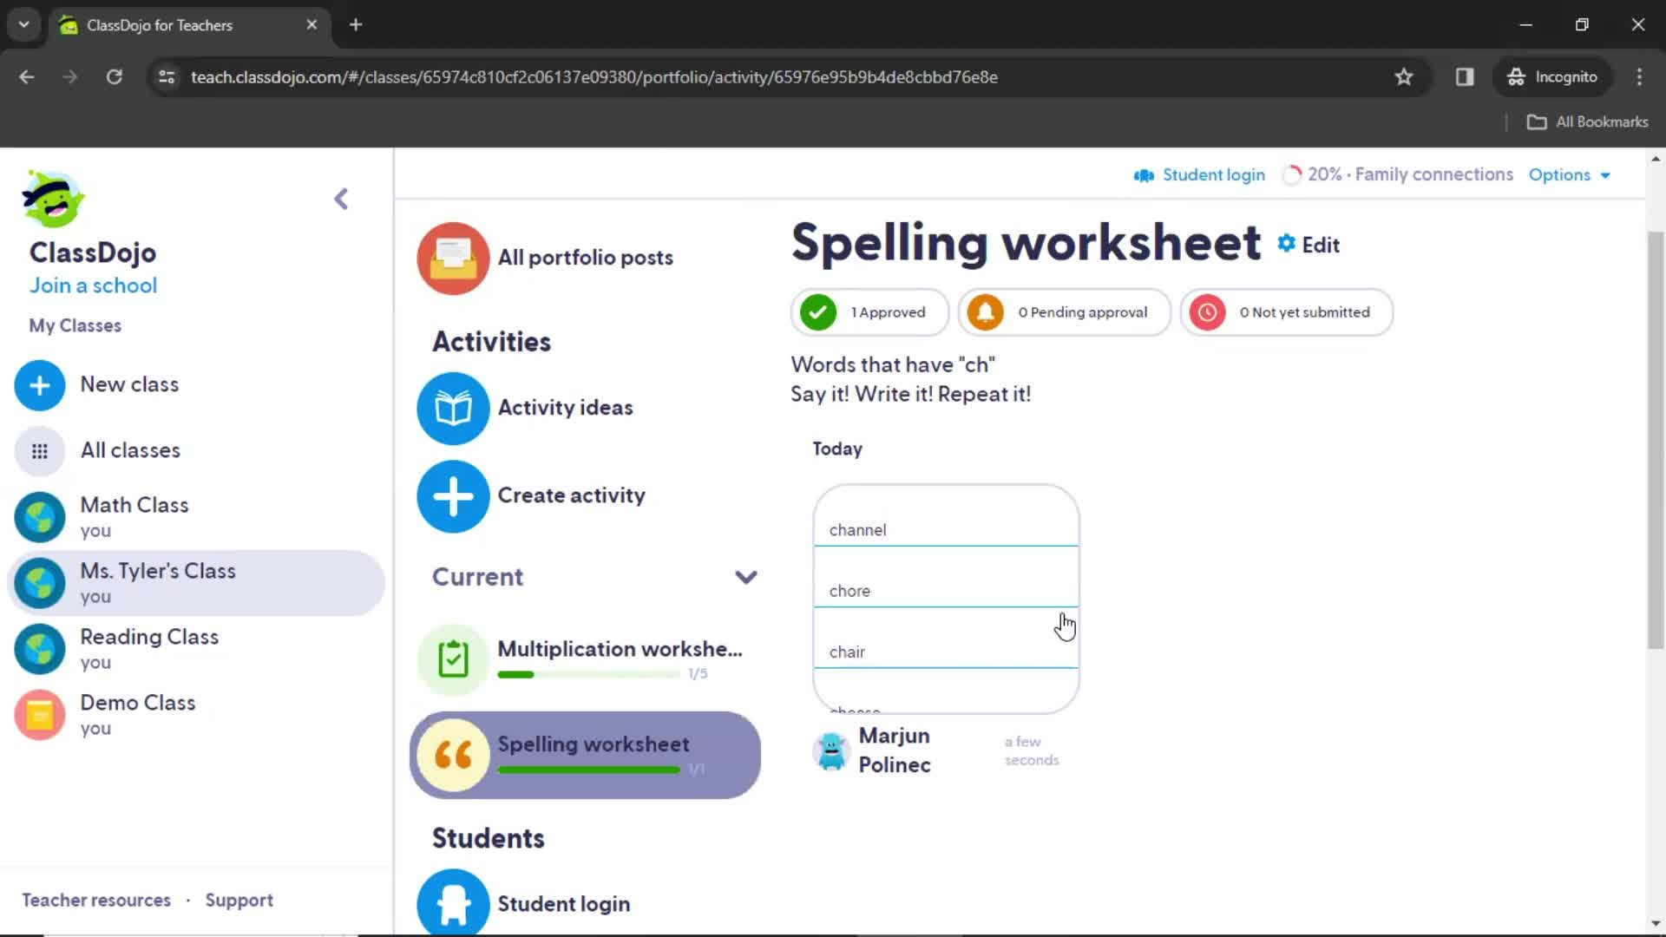Bookmark this page with the star icon
This screenshot has width=1666, height=937.
point(1404,77)
